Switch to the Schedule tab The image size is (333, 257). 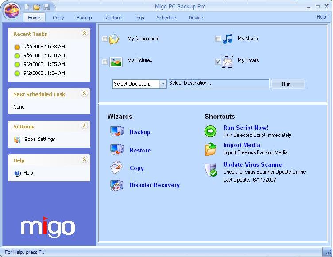(x=166, y=18)
